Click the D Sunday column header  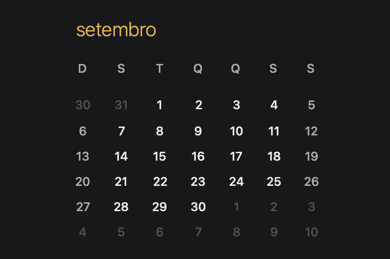[x=82, y=68]
